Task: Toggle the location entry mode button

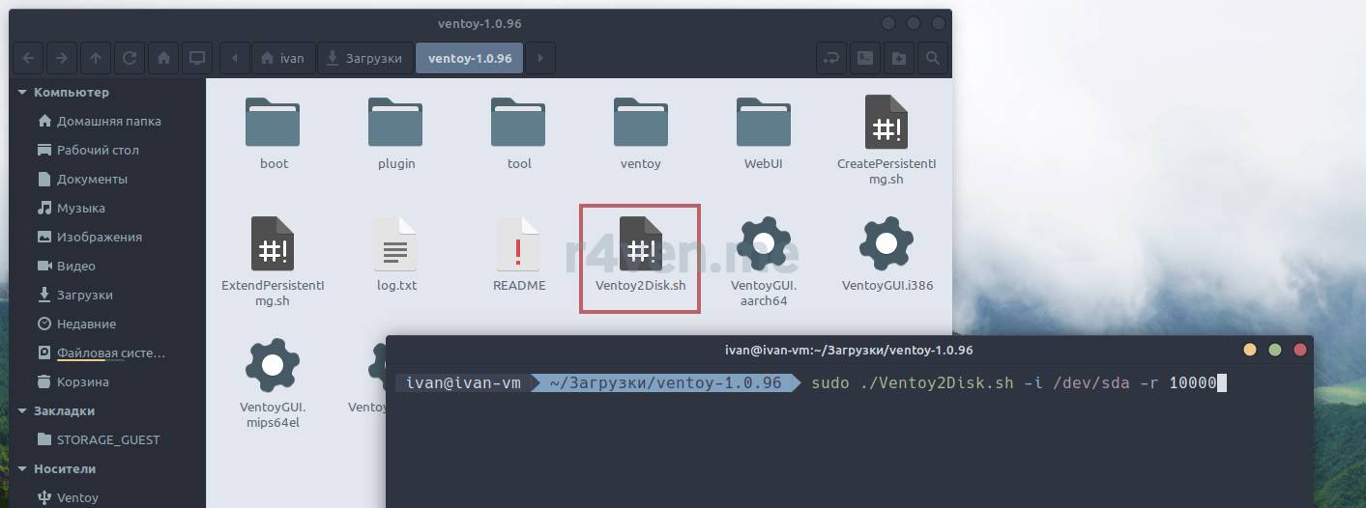Action: point(830,58)
